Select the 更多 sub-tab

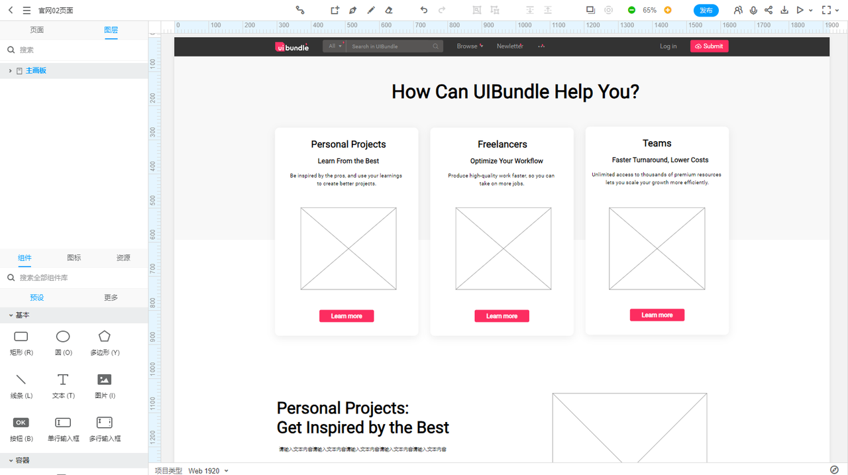pos(111,297)
